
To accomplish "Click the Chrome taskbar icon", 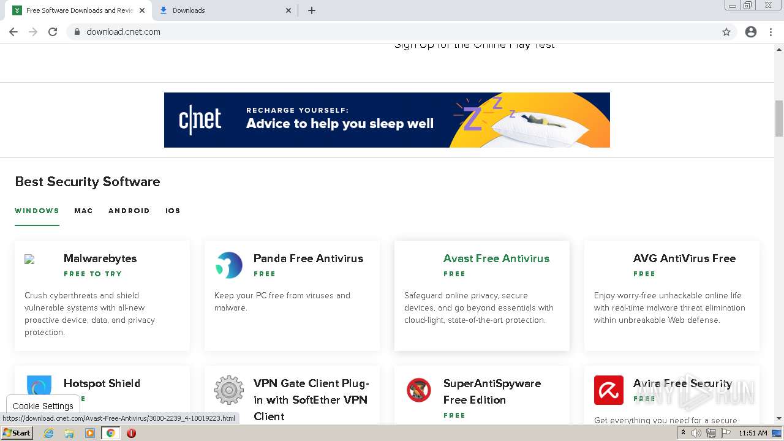I will [x=111, y=433].
